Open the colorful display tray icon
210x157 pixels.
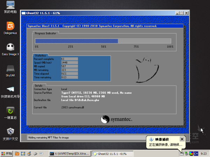(191, 154)
